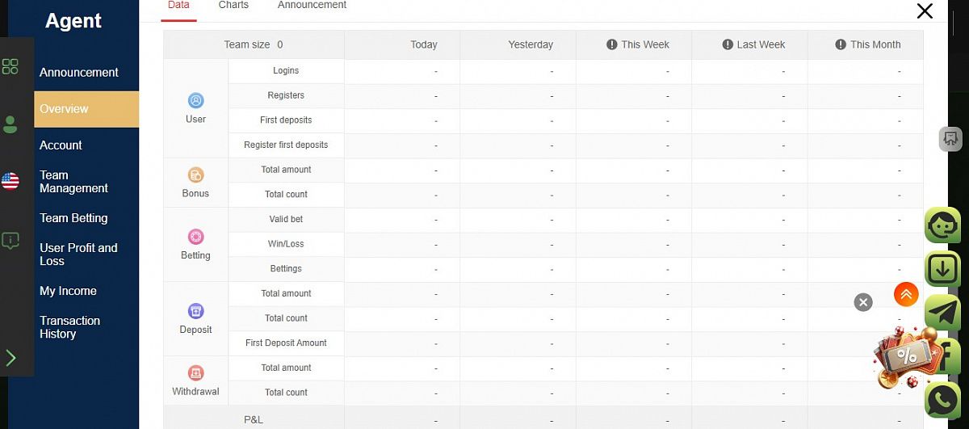Click the info icon beside This Week
This screenshot has height=429, width=969.
(611, 45)
